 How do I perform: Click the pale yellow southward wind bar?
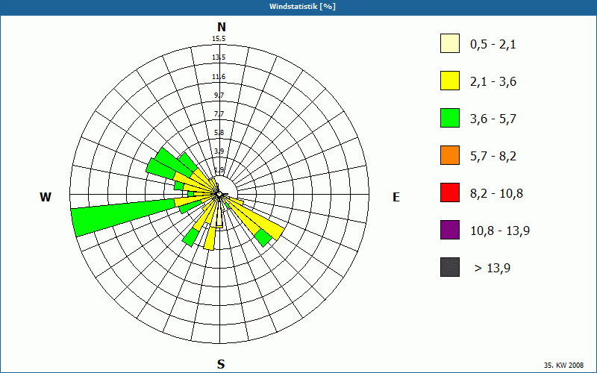218,215
